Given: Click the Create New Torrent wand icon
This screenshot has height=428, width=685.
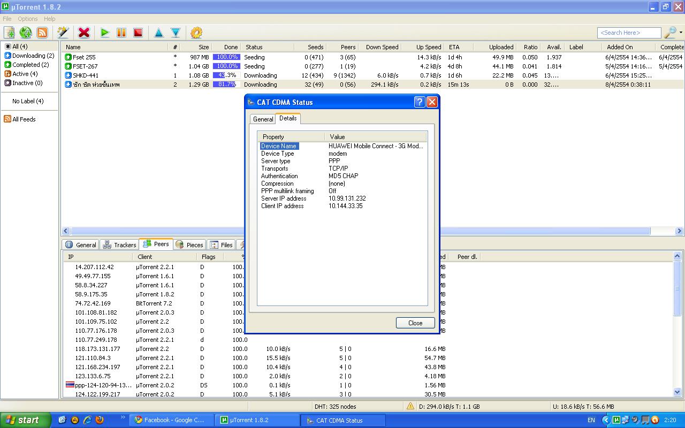Looking at the screenshot, I should pyautogui.click(x=63, y=33).
